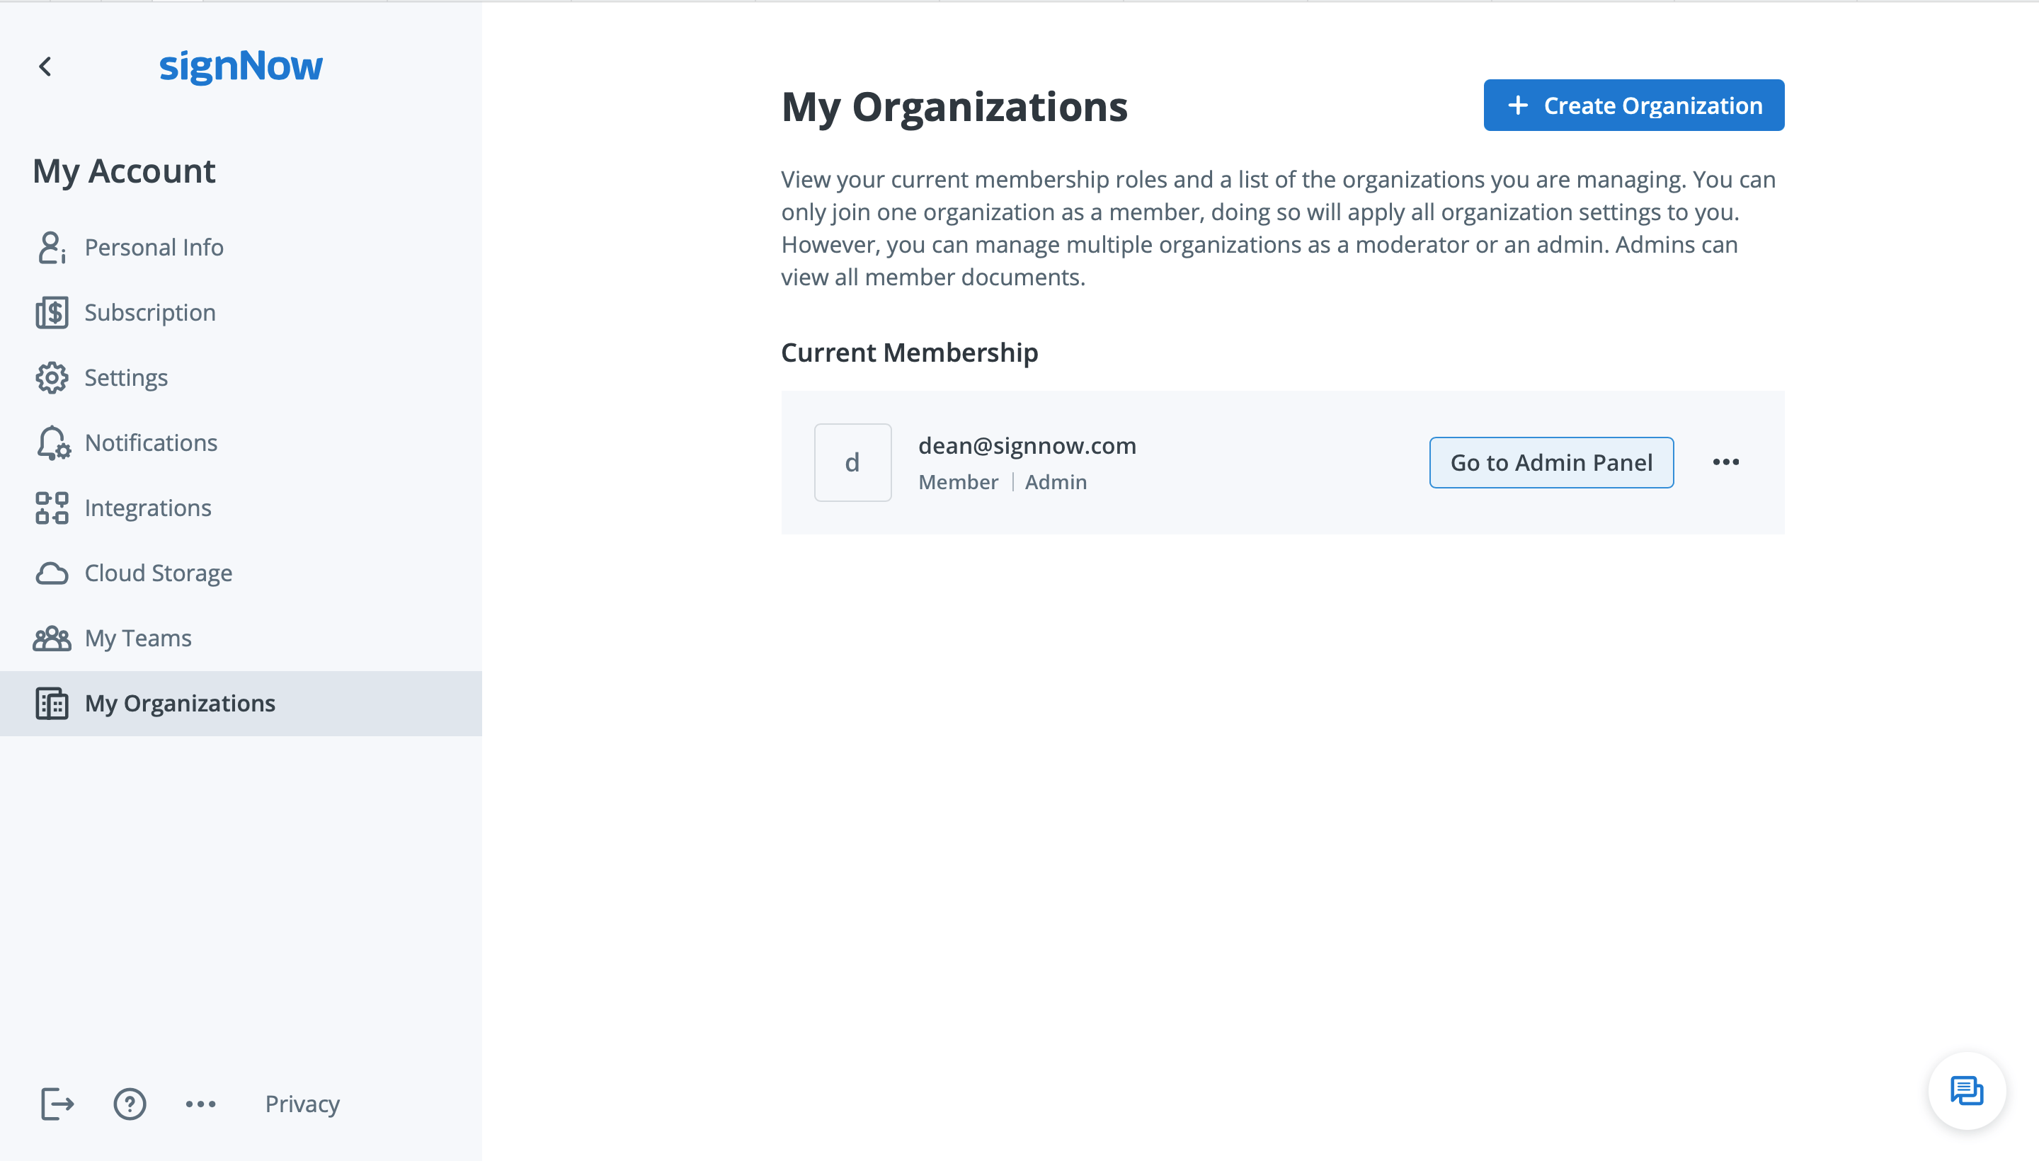
Task: Click Go to Admin Panel button
Action: (1552, 462)
